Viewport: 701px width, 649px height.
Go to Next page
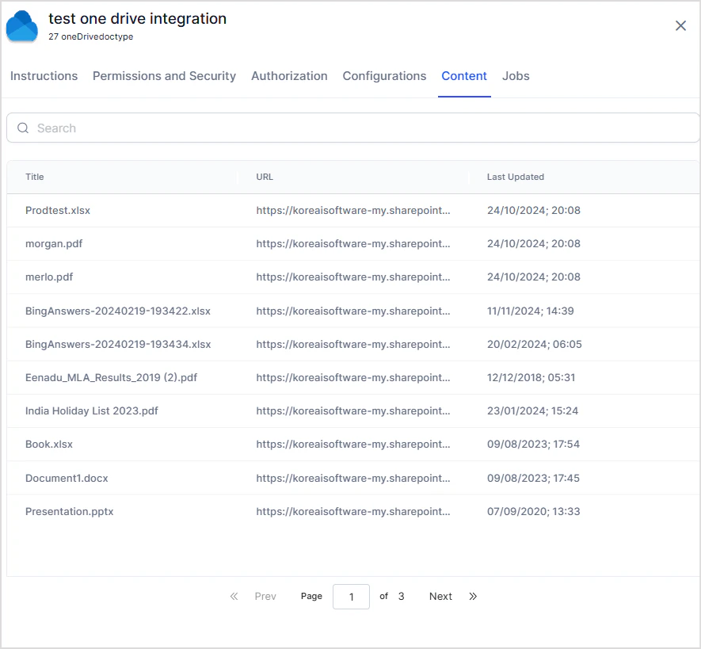tap(440, 596)
